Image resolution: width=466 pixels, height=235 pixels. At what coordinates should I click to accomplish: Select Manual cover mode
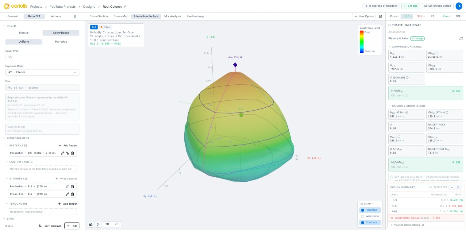click(x=24, y=33)
